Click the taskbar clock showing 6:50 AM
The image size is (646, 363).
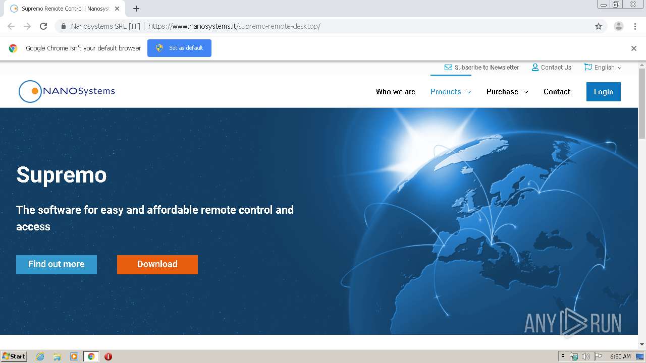[x=620, y=356]
